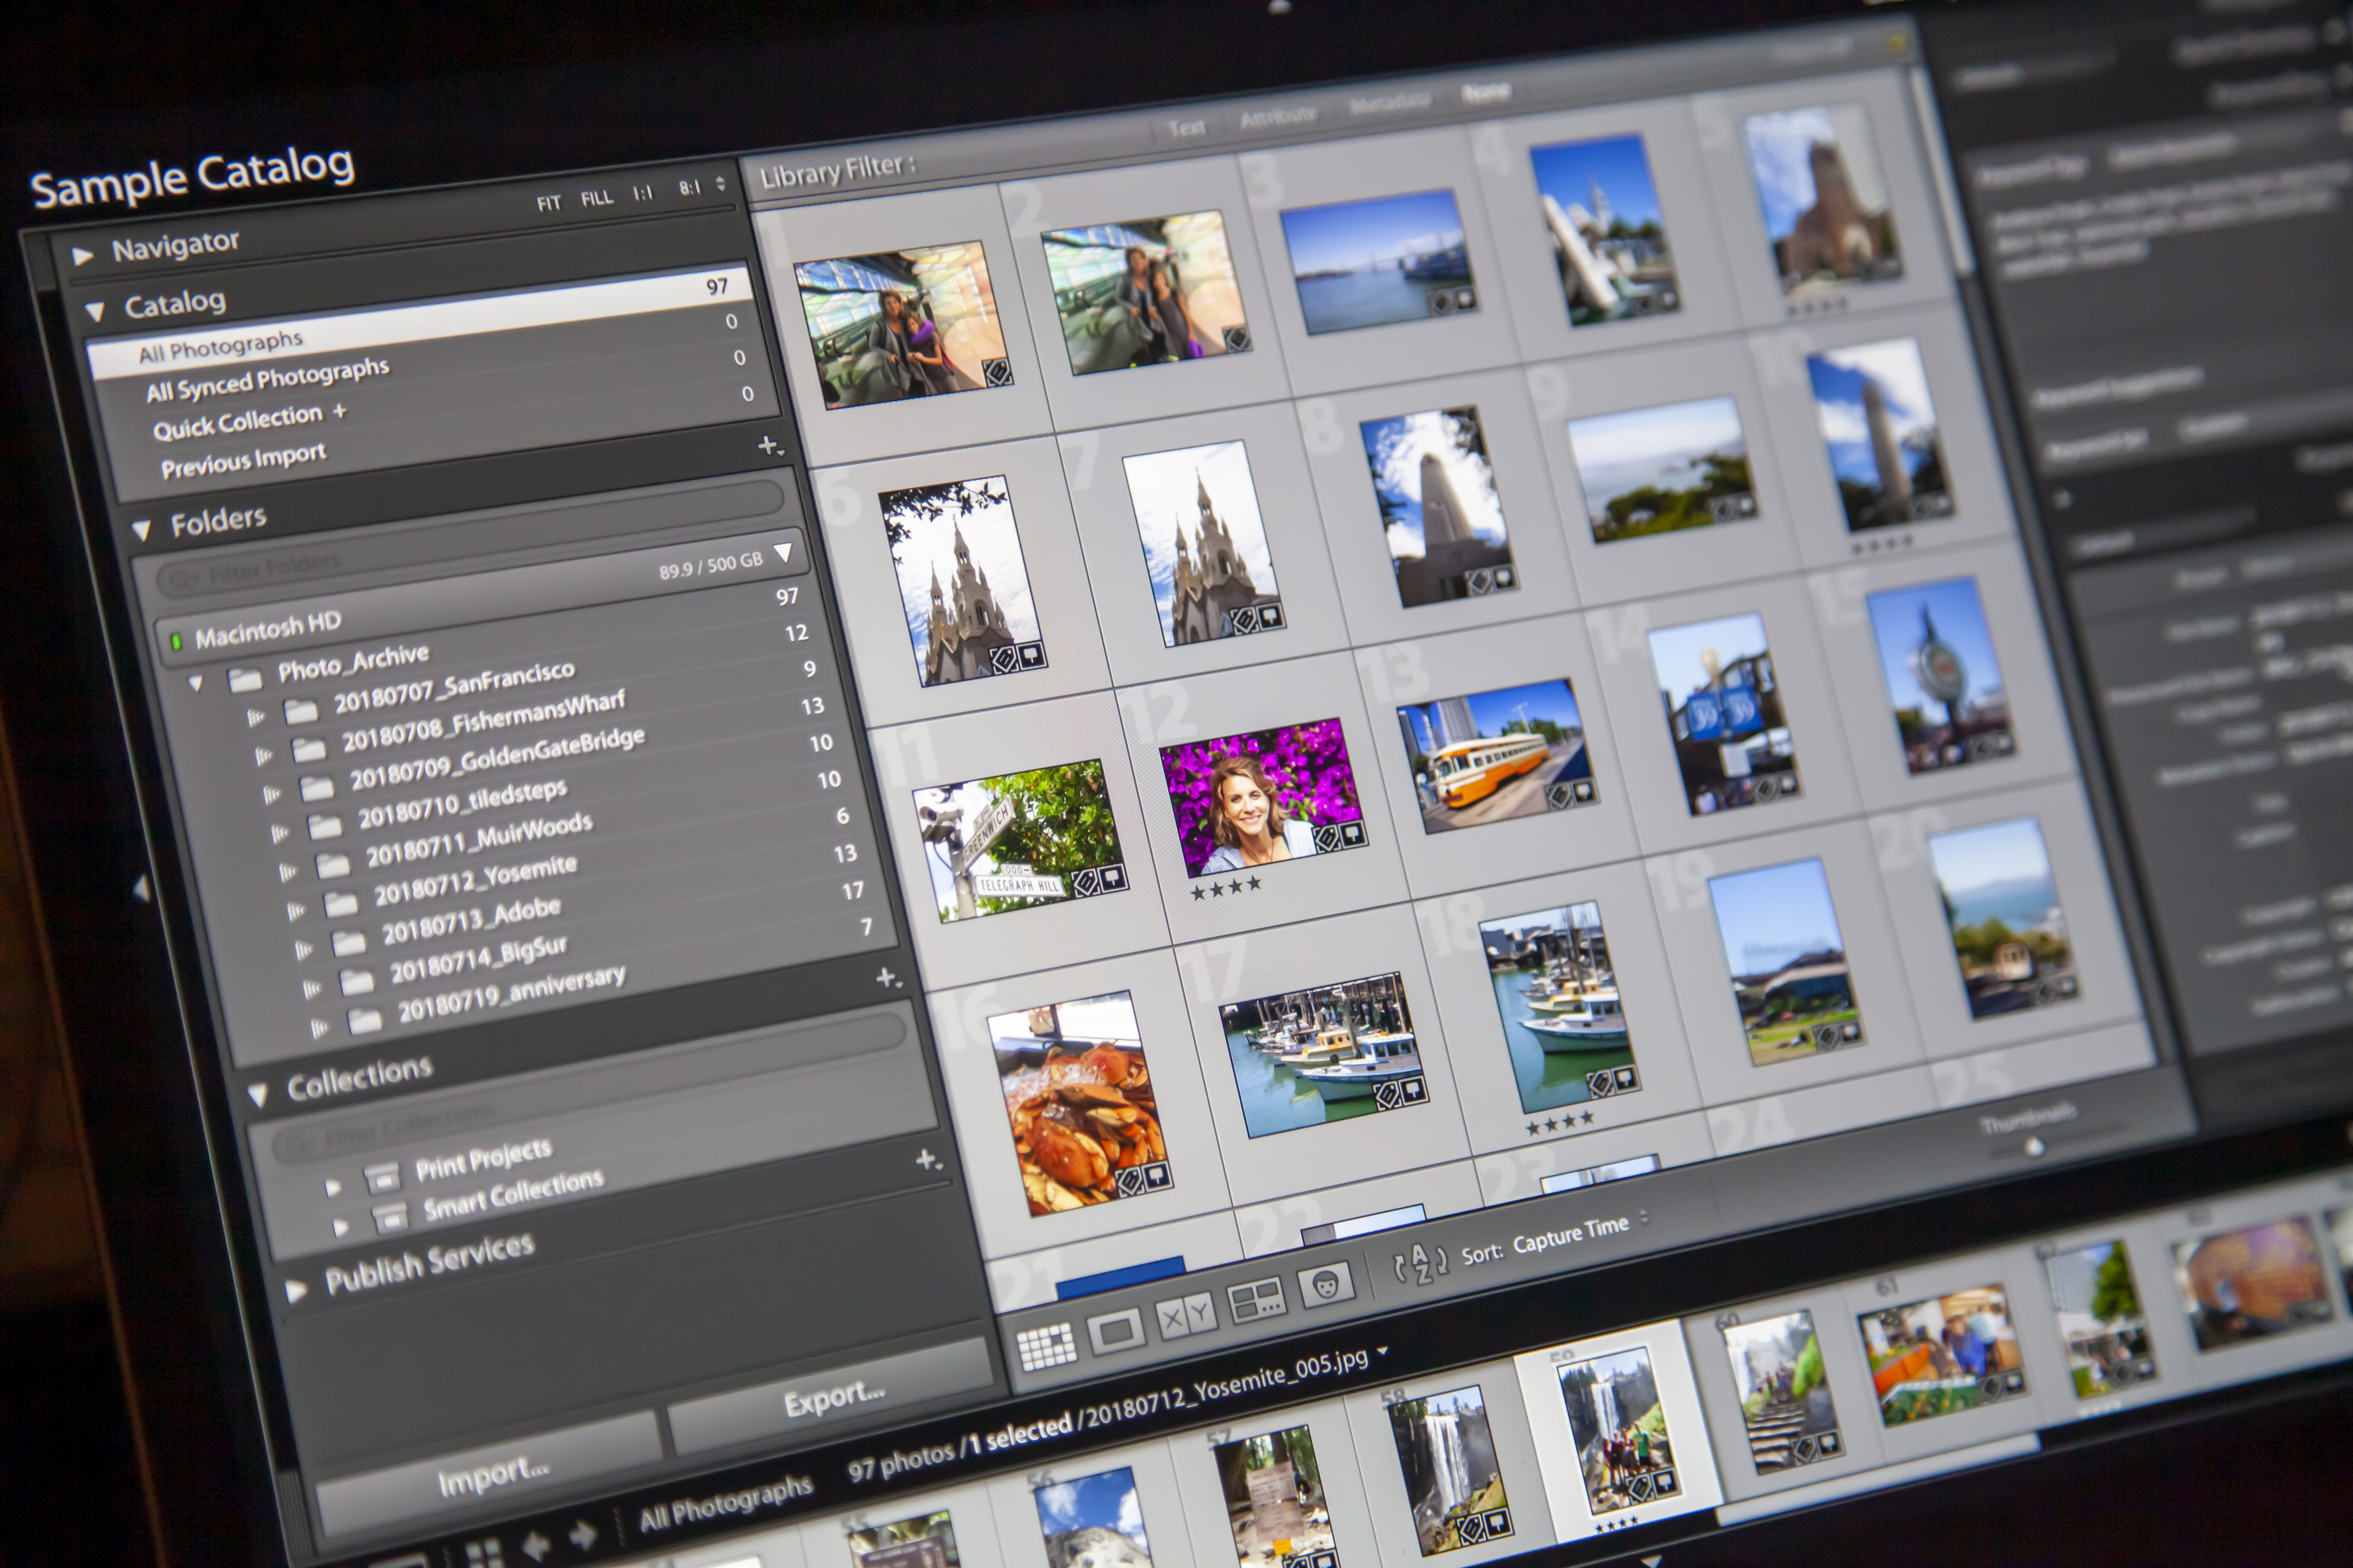Expand the Print Projects collection set
The height and width of the screenshot is (1568, 2353).
click(x=333, y=1188)
